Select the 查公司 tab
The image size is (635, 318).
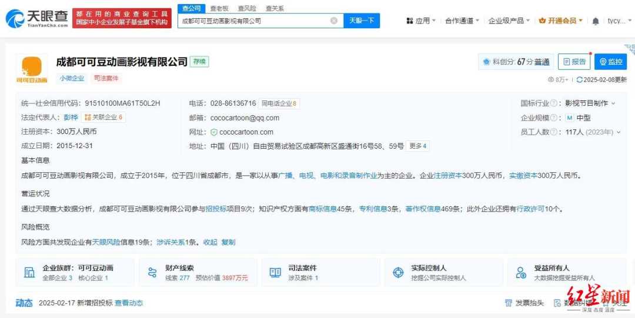coord(191,8)
